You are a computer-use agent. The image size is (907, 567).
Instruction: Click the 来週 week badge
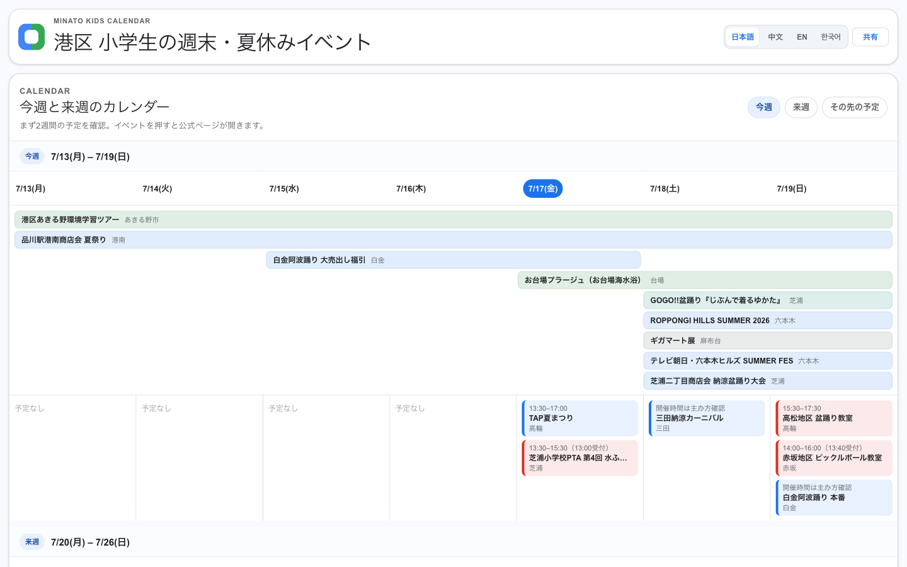pyautogui.click(x=32, y=542)
